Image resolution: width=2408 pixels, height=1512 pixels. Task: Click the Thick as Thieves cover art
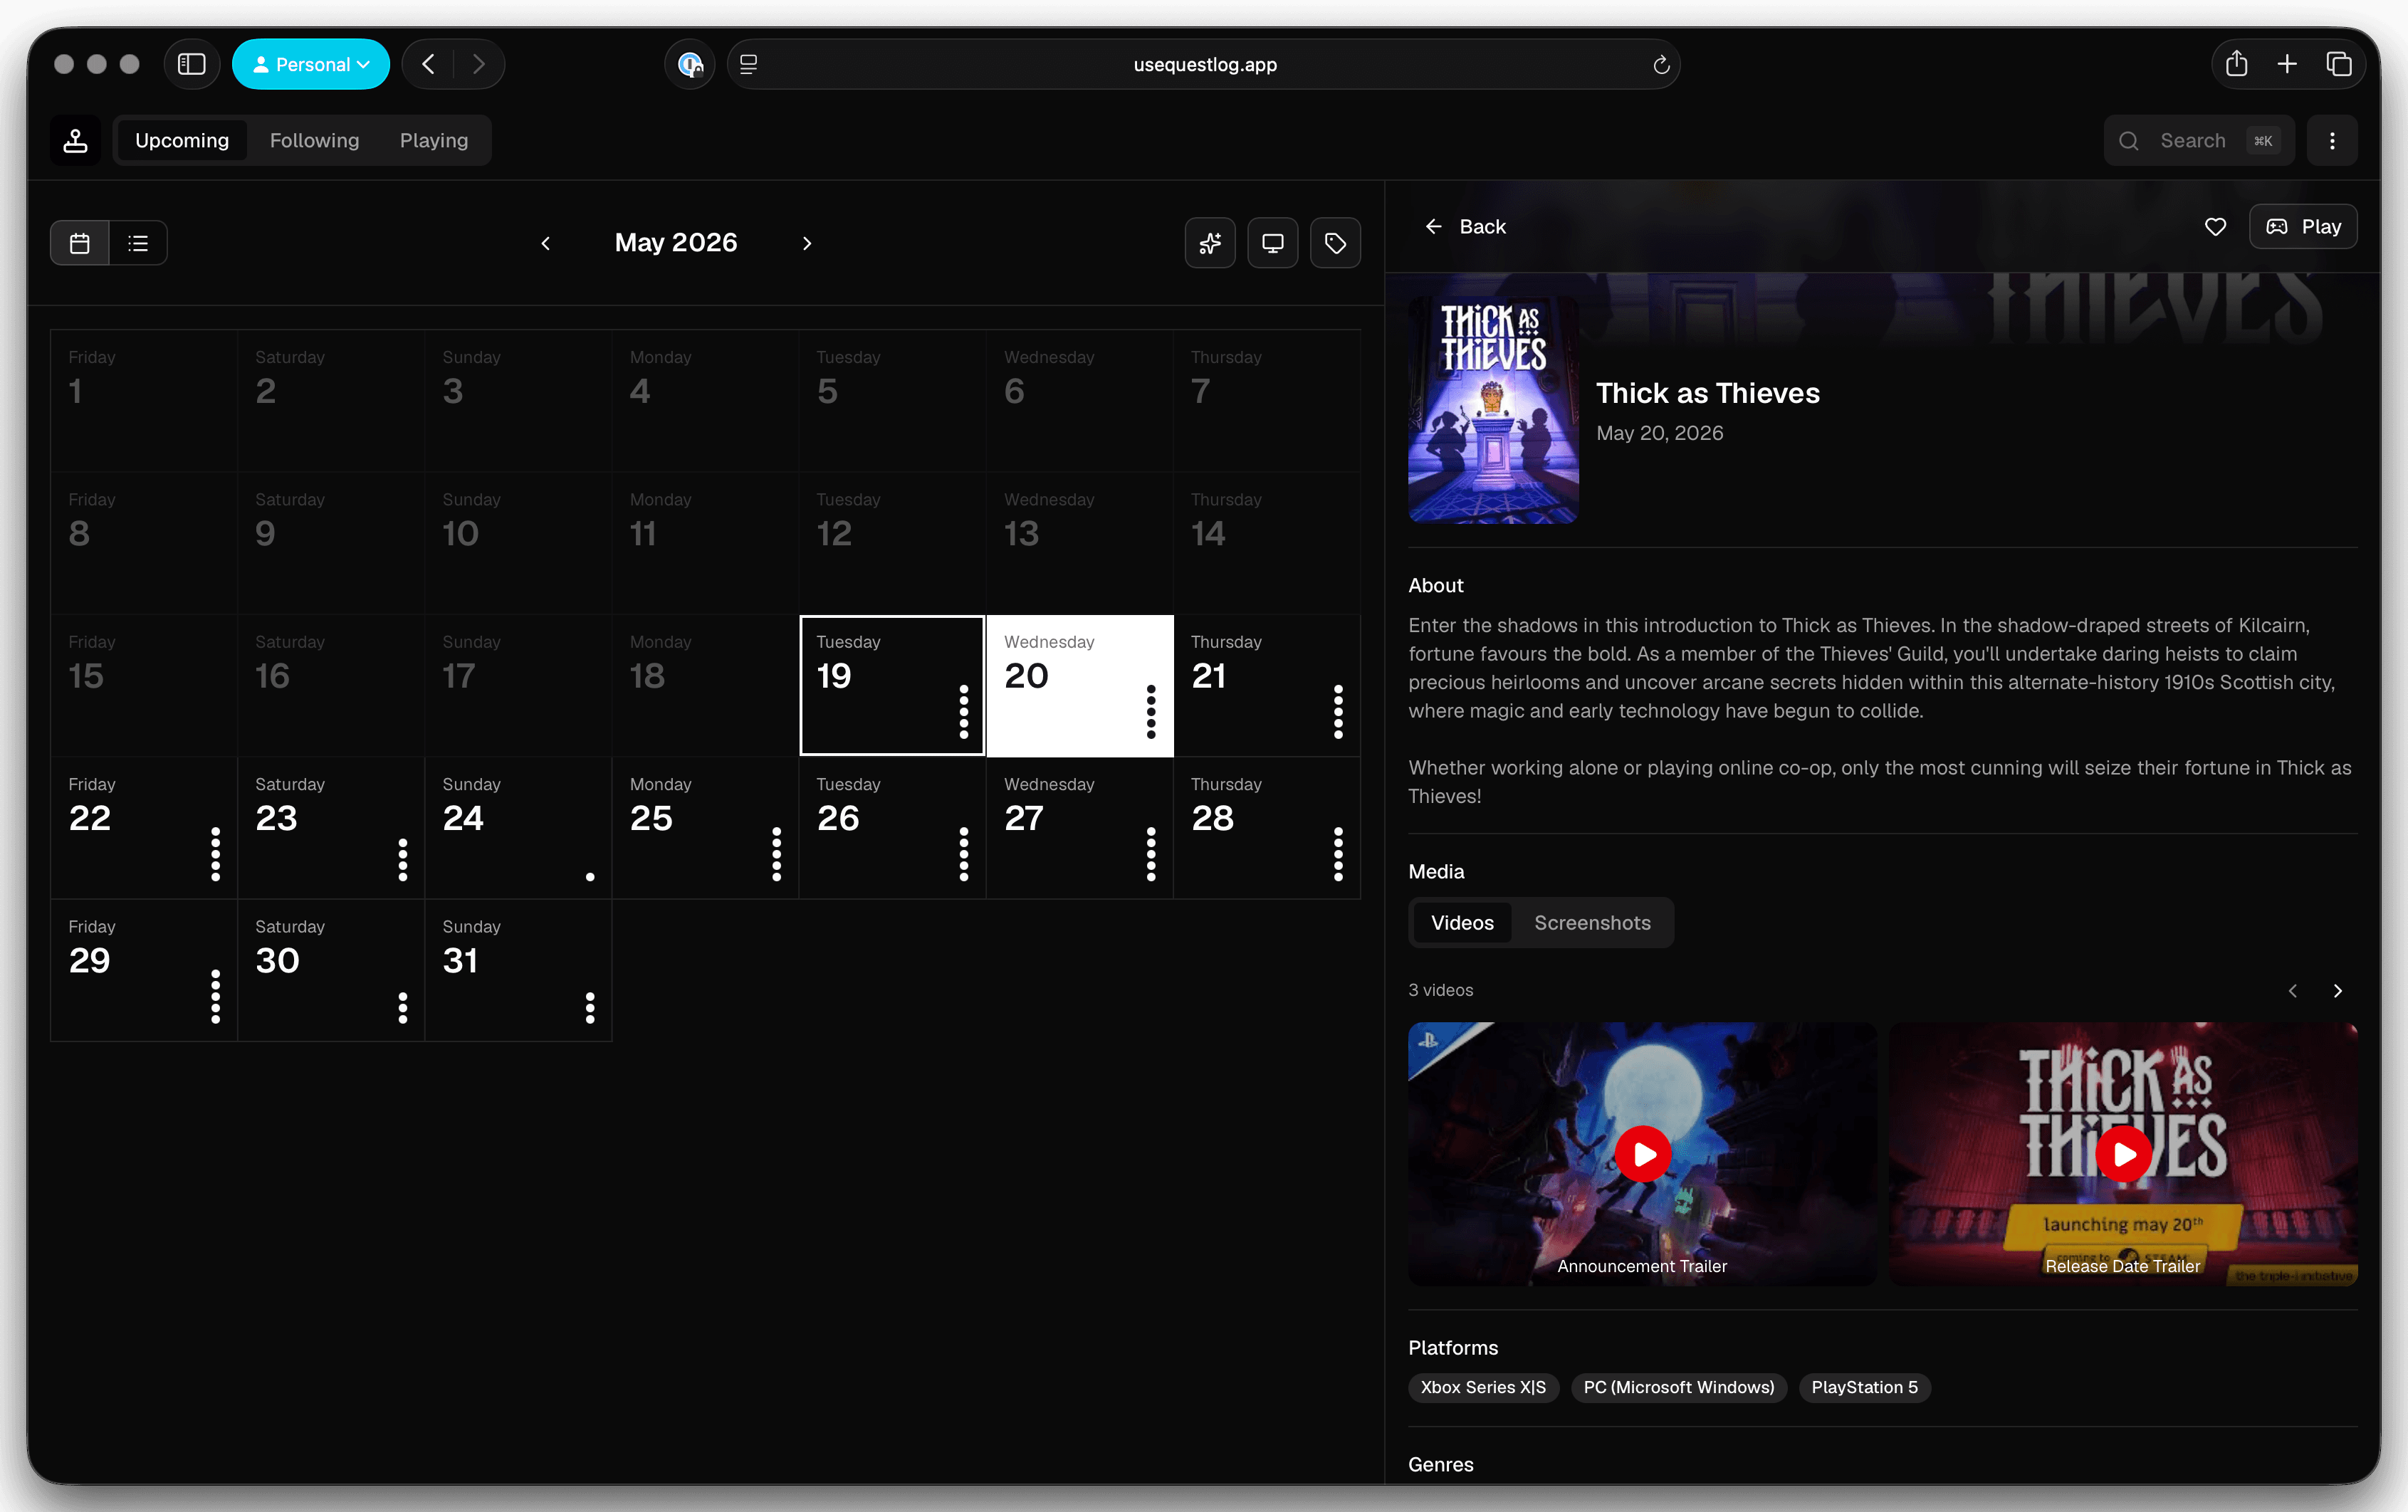coord(1493,409)
